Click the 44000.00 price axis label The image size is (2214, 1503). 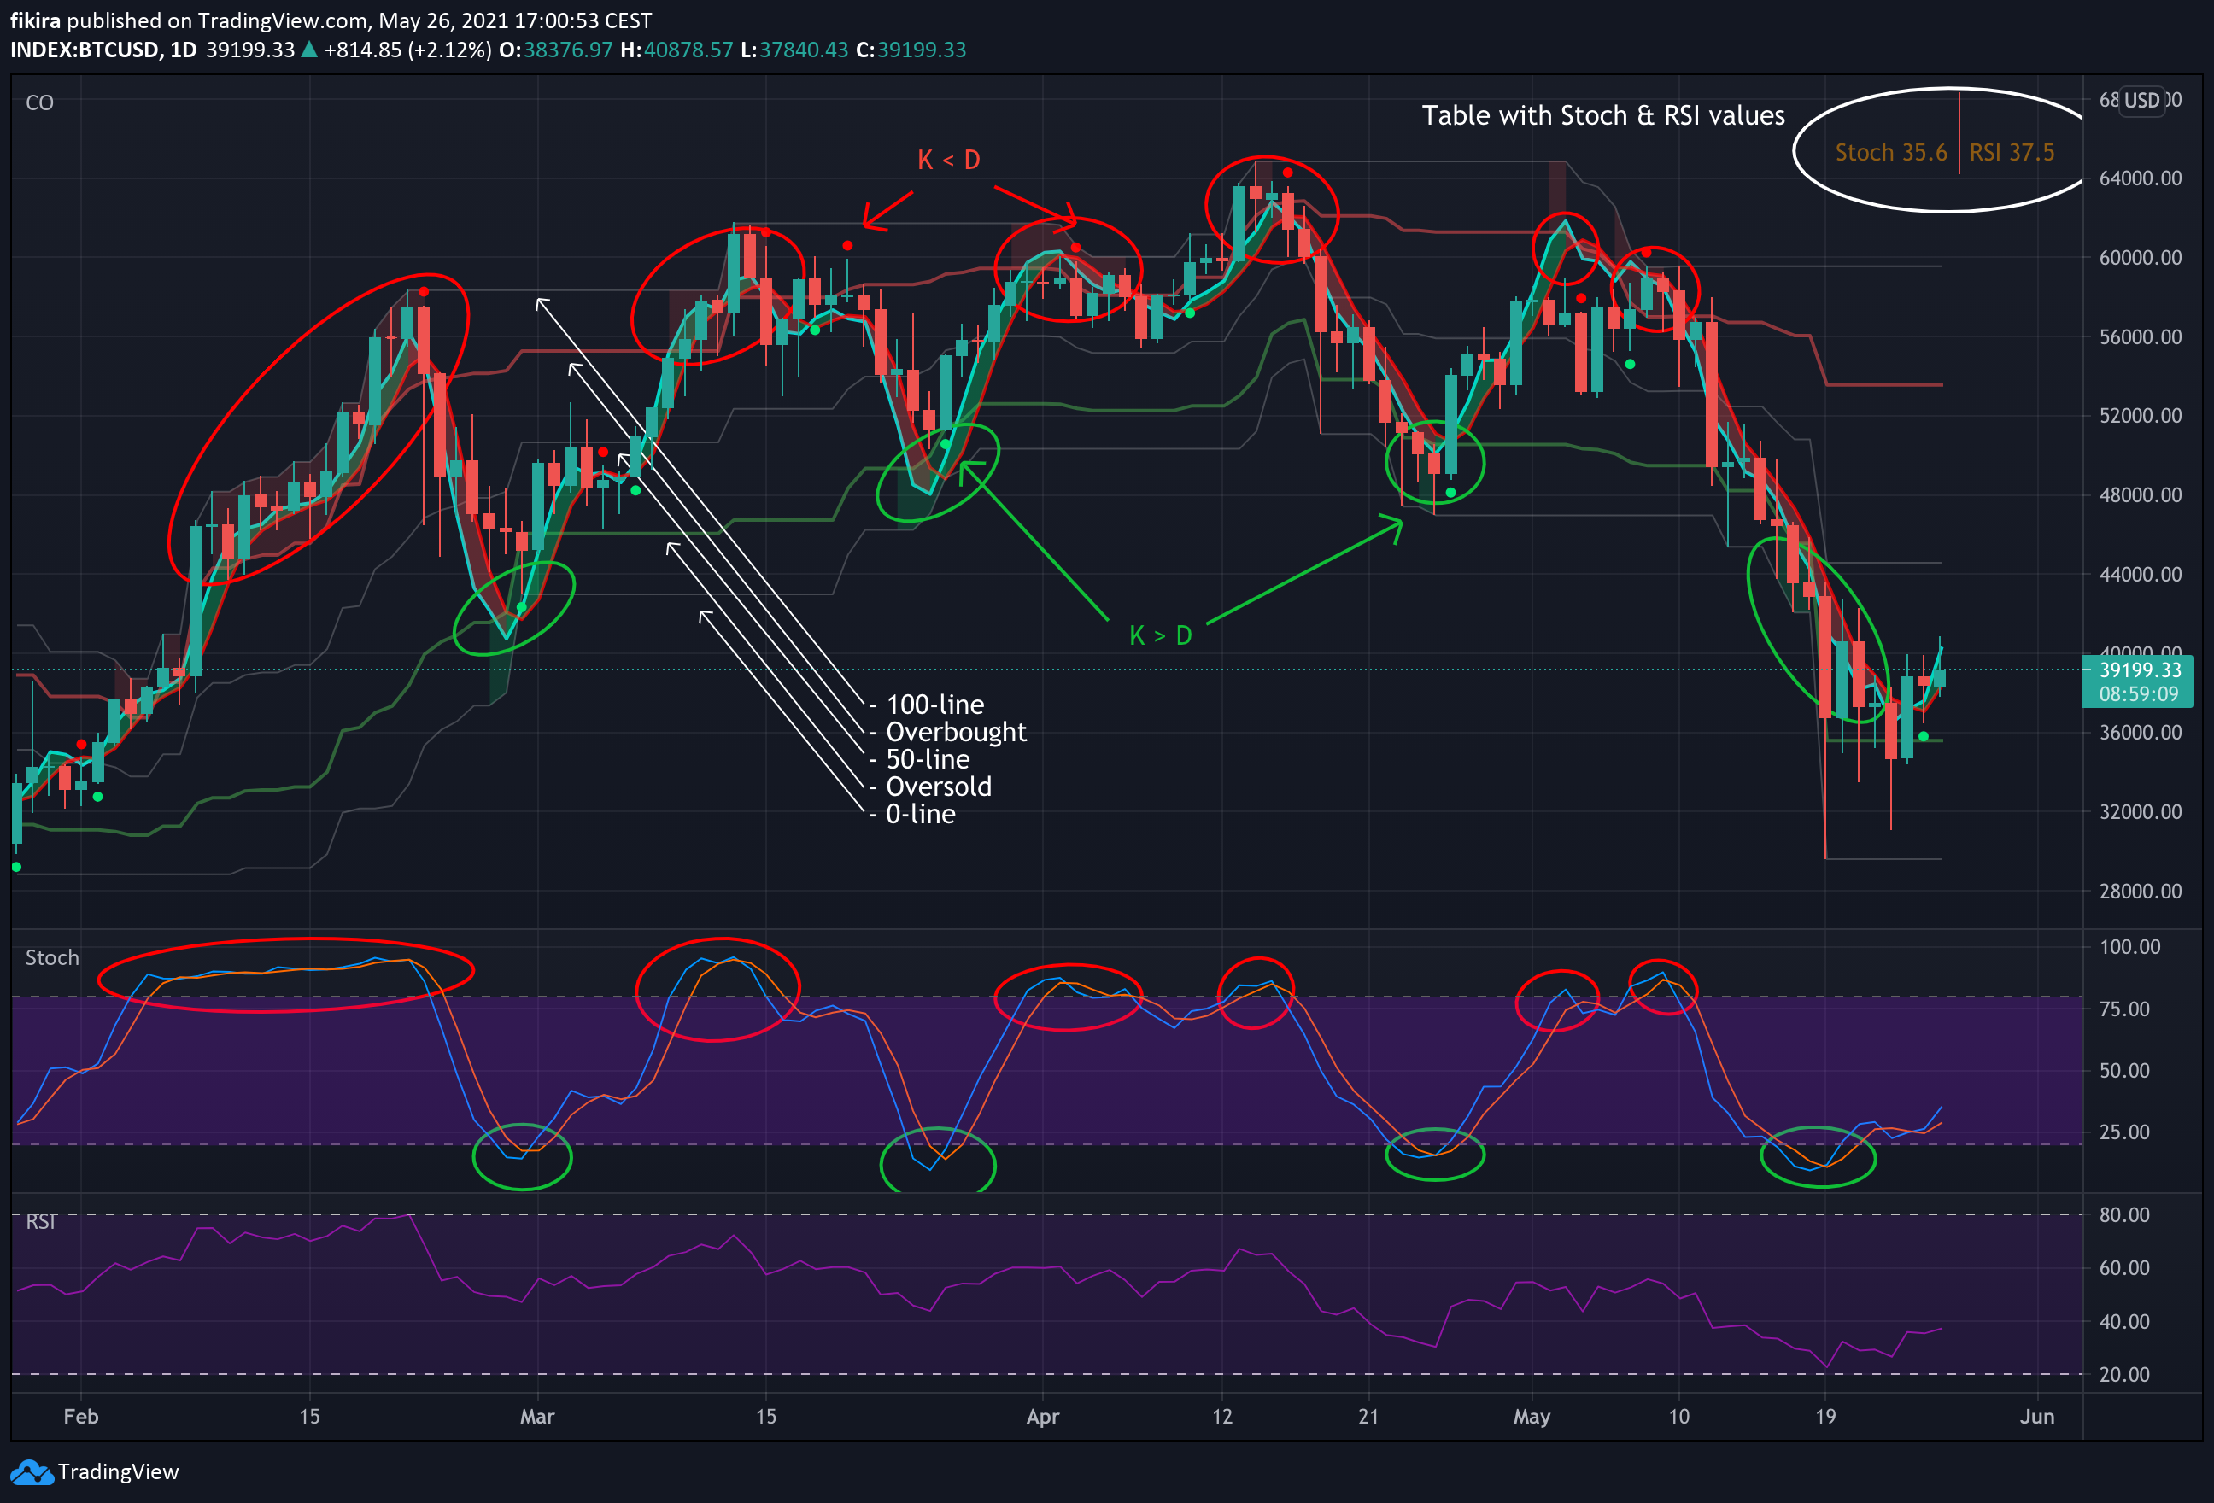pyautogui.click(x=2140, y=575)
